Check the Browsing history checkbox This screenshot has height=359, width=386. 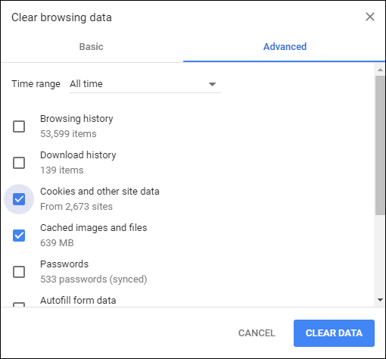[19, 126]
